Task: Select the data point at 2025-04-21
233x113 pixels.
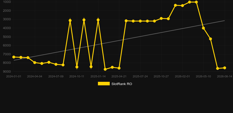Action: 119,68
